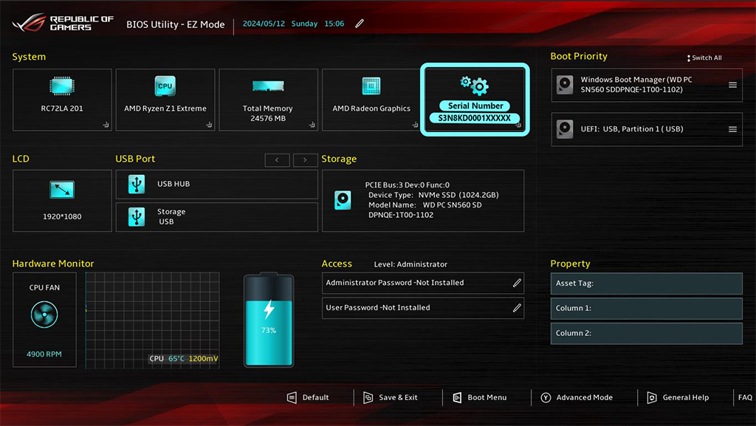Click the USB HUB trident icon

pos(137,184)
